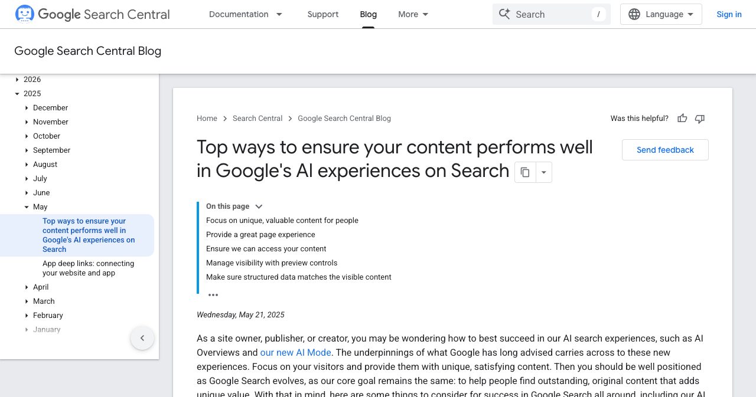Collapse sidebar with the chevron-left button
Viewport: 756px width, 397px height.
point(142,338)
